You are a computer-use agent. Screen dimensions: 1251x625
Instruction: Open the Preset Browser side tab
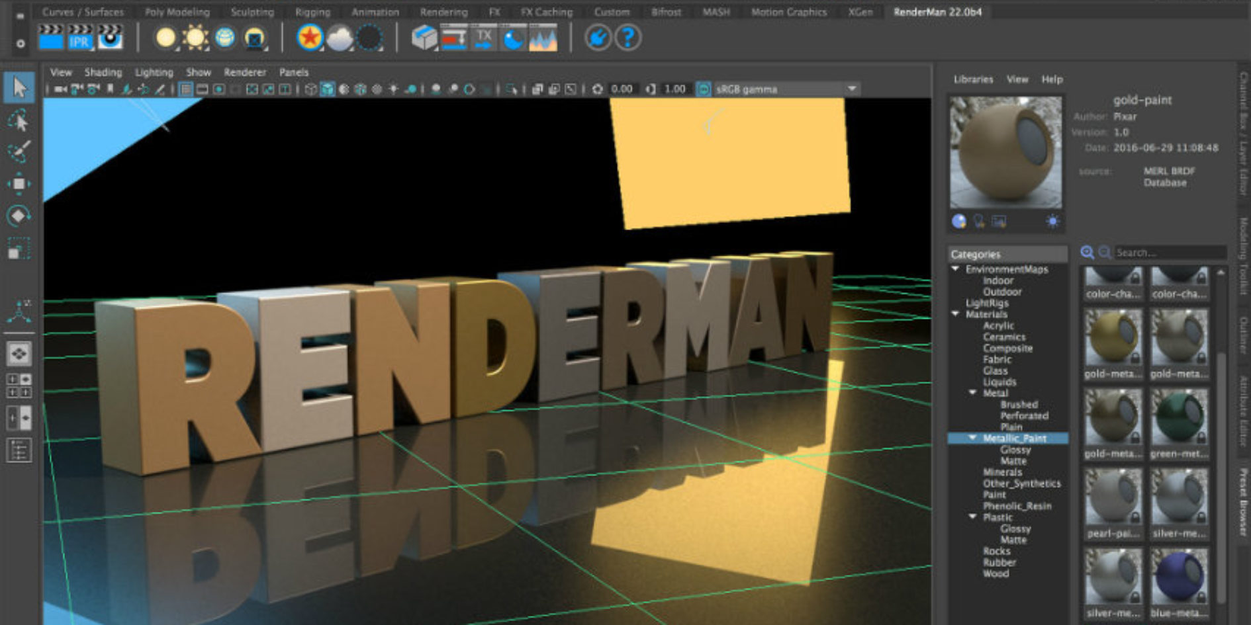(x=1242, y=501)
